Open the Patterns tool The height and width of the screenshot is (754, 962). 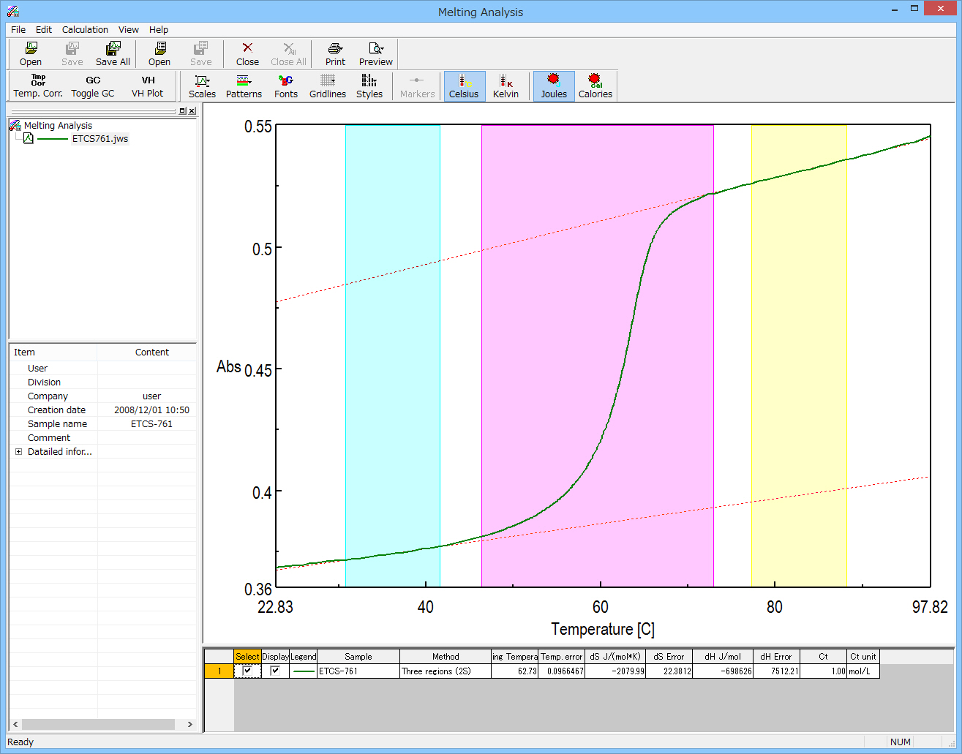point(244,86)
